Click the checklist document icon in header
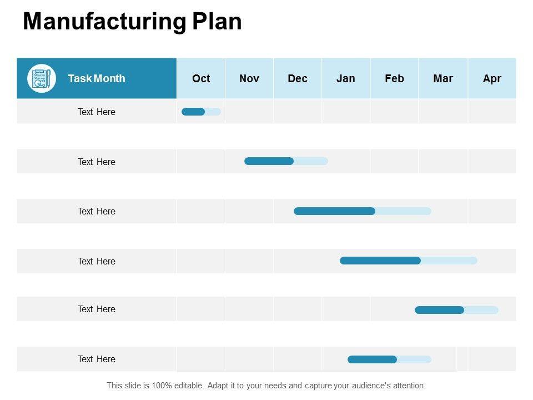This screenshot has width=533, height=400. [x=42, y=78]
